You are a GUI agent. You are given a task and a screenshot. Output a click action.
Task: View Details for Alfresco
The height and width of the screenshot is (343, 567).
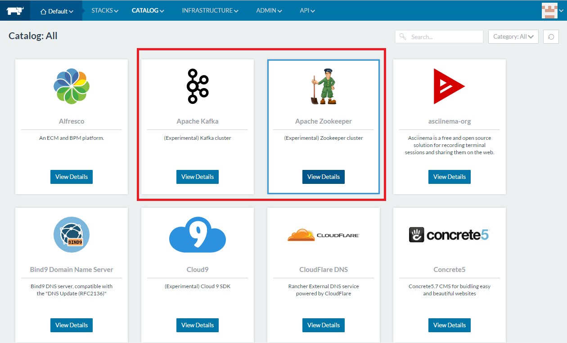coord(72,177)
